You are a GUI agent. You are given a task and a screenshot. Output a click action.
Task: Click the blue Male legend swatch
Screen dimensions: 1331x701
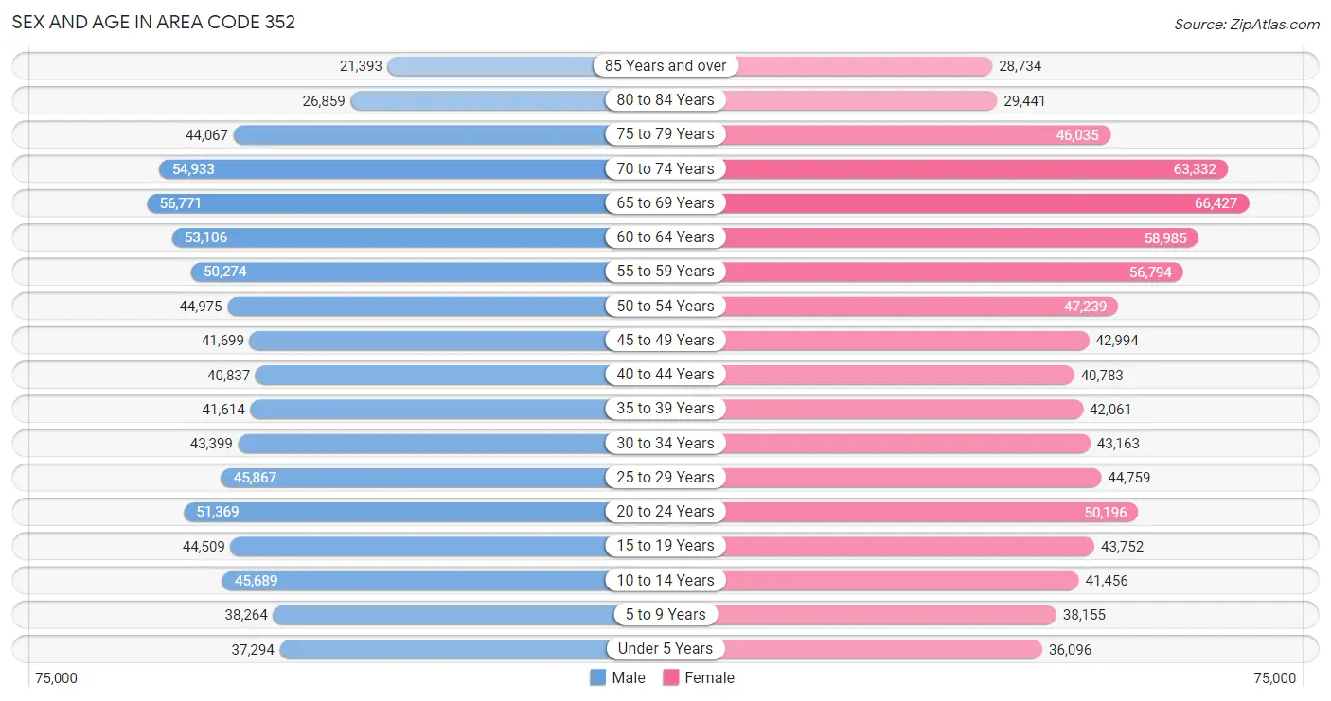[597, 677]
